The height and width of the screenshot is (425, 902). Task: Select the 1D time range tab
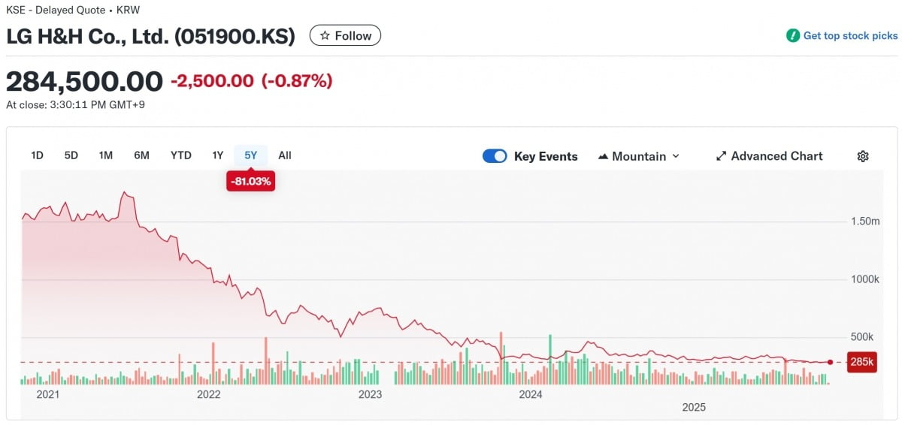click(37, 155)
